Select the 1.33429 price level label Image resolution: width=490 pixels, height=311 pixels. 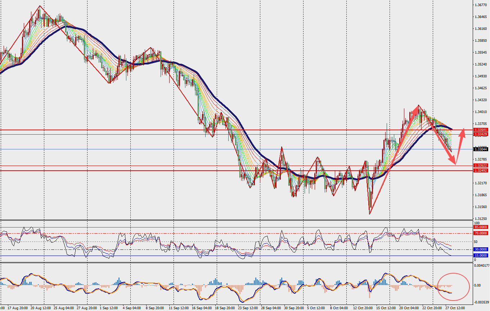click(481, 134)
